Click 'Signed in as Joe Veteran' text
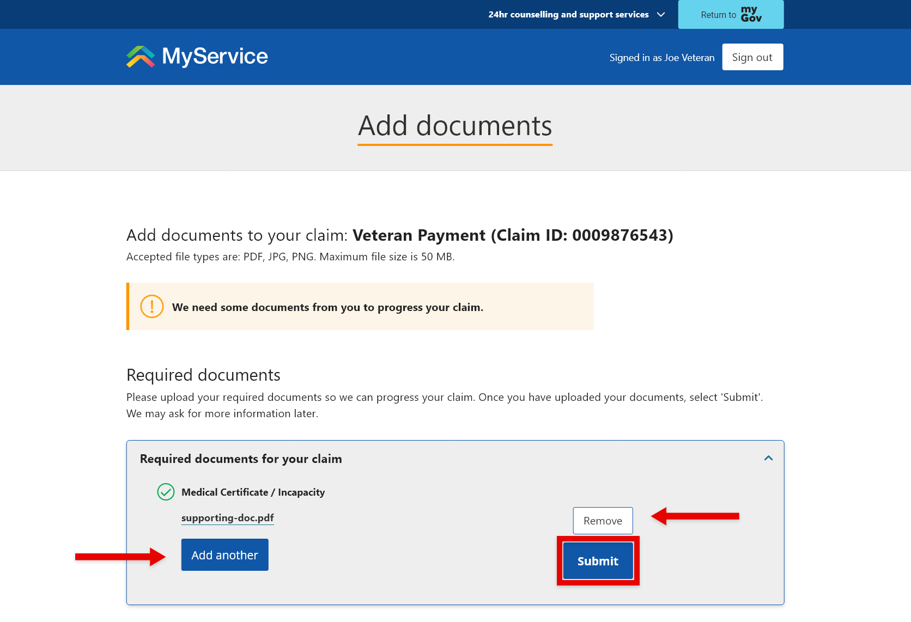Viewport: 911px width, 622px height. click(662, 58)
